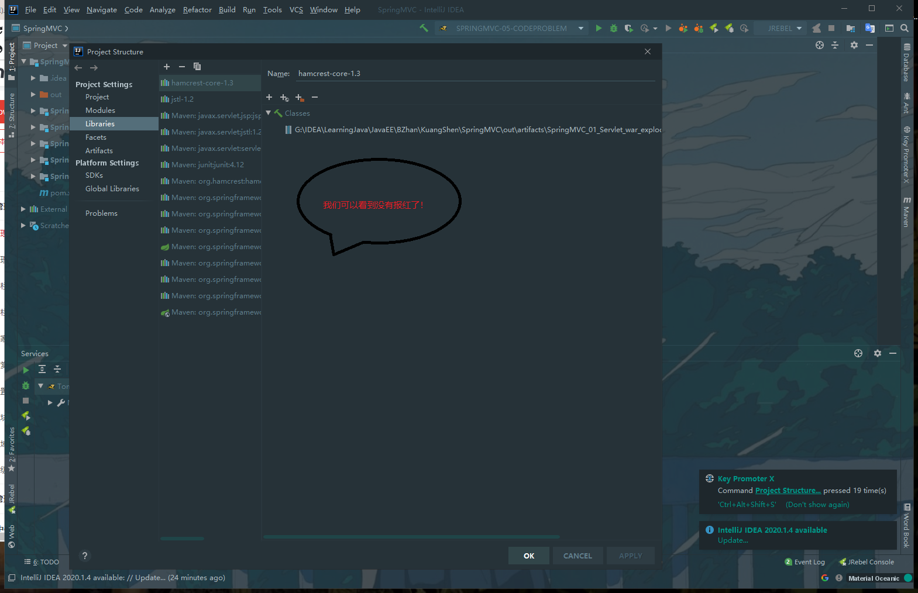Image resolution: width=918 pixels, height=593 pixels.
Task: Select Global Libraries
Action: pos(112,188)
